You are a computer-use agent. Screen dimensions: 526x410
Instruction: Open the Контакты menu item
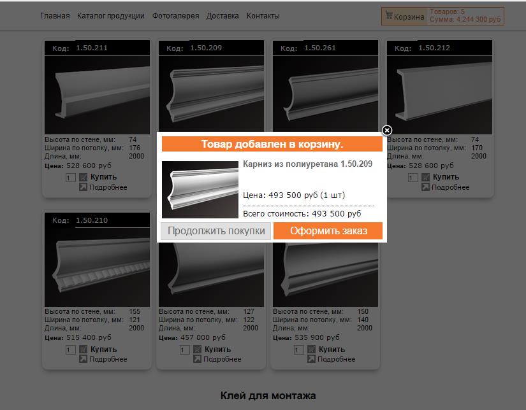coord(263,16)
